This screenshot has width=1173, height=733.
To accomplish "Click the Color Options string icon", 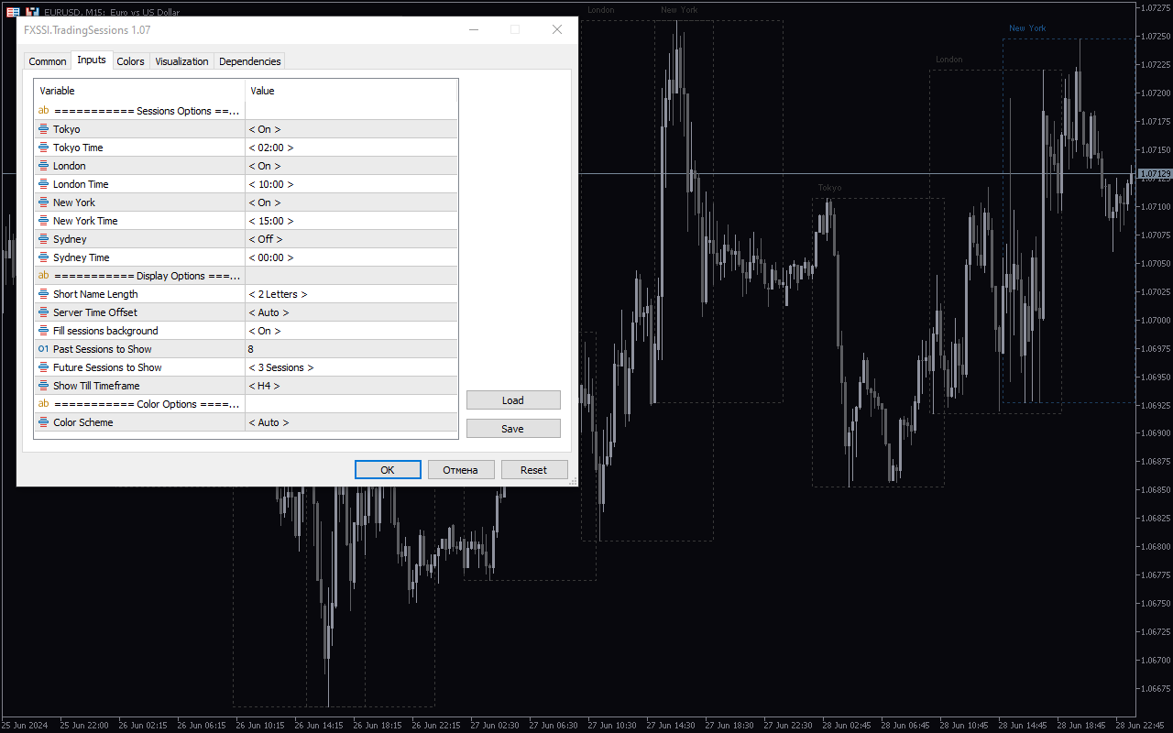I will point(43,404).
